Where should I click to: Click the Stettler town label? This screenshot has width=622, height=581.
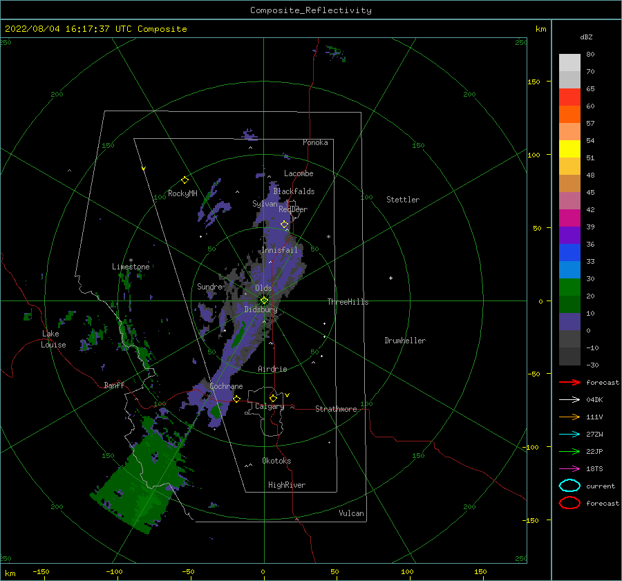403,200
